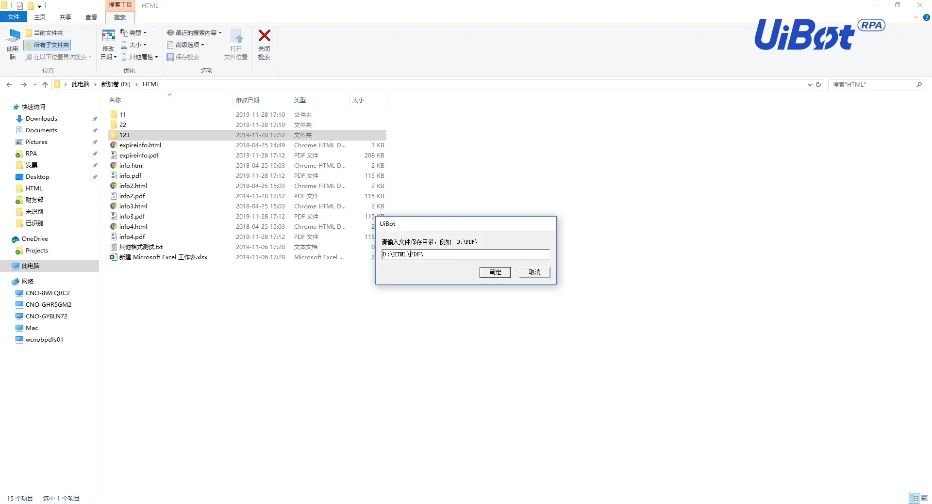
Task: Sort by 类型 column header
Action: 300,100
